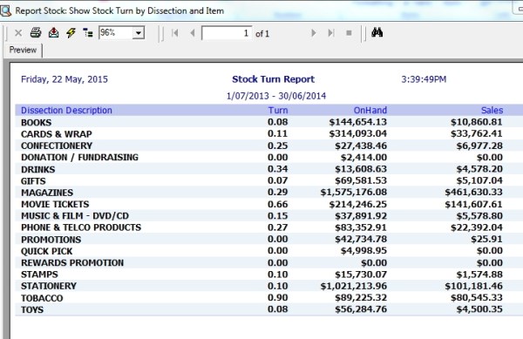Go to the first page
The image size is (523, 339).
[175, 33]
